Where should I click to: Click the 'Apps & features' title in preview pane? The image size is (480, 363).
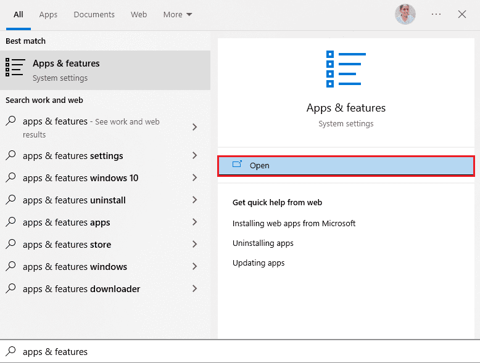[x=346, y=108]
